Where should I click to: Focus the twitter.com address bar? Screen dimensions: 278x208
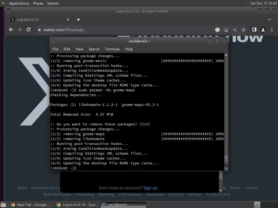click(x=124, y=30)
